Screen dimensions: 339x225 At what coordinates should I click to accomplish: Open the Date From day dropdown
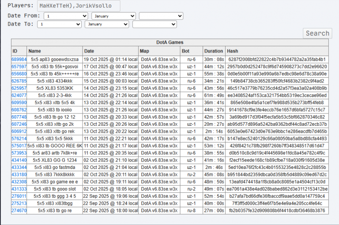click(66, 16)
